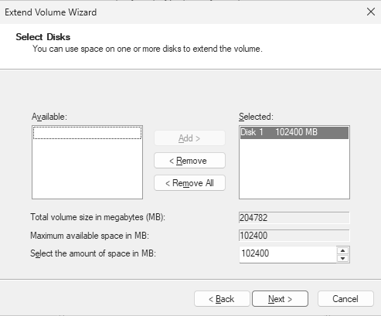The image size is (381, 316).
Task: Click the < Remove All button
Action: pos(189,183)
